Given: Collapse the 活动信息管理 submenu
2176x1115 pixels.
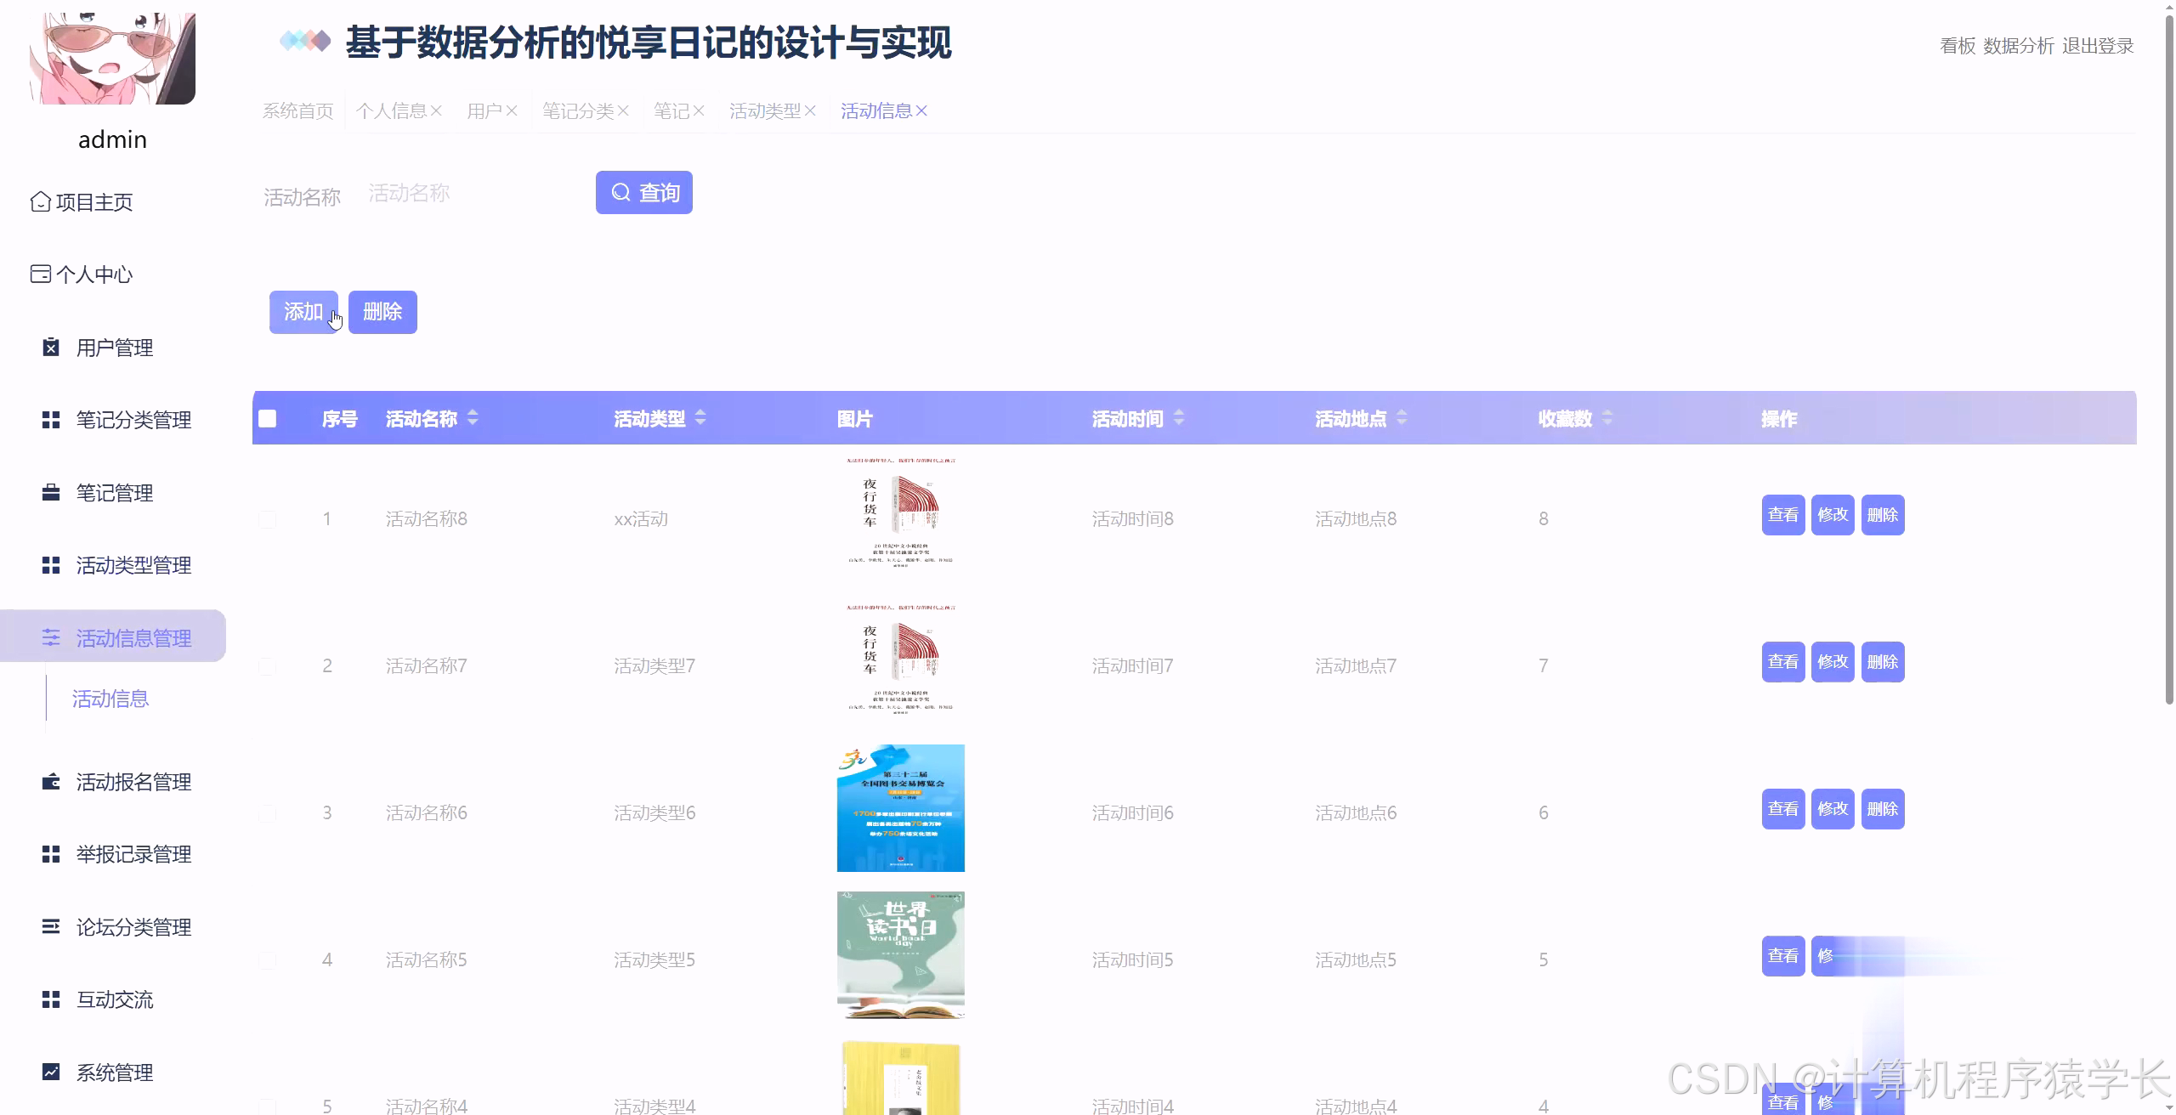Looking at the screenshot, I should coord(133,637).
